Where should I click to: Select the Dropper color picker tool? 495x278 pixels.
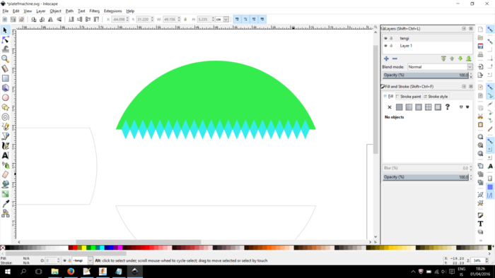(x=5, y=204)
